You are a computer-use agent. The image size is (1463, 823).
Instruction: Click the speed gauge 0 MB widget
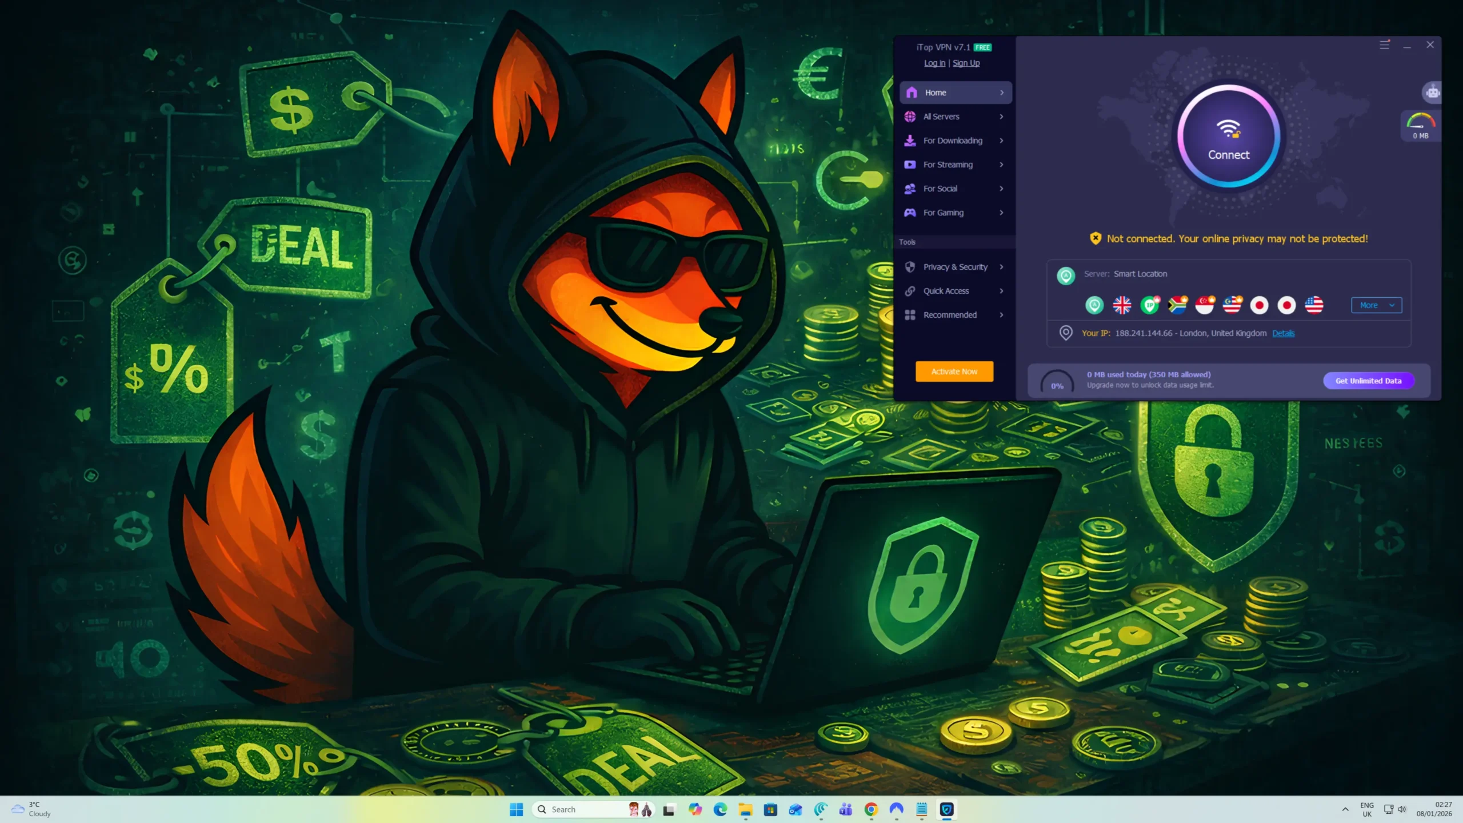(1420, 126)
